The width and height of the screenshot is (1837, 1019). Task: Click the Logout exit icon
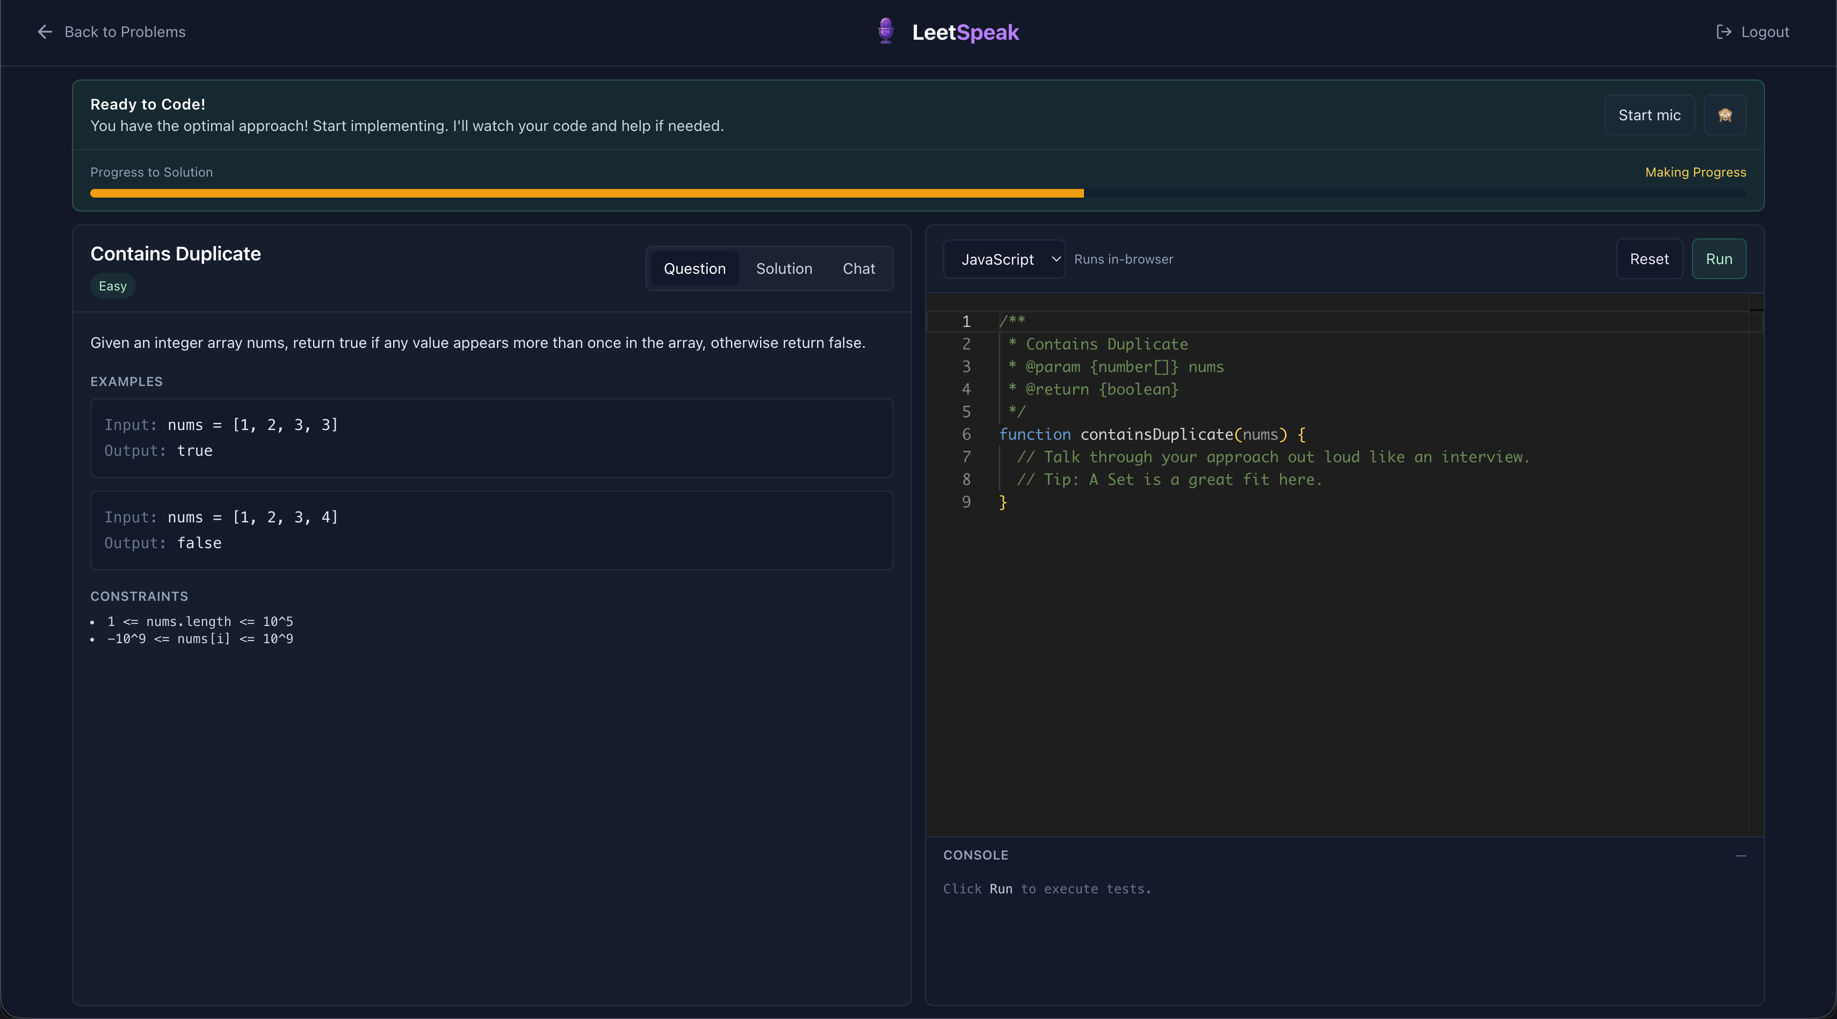(x=1723, y=31)
